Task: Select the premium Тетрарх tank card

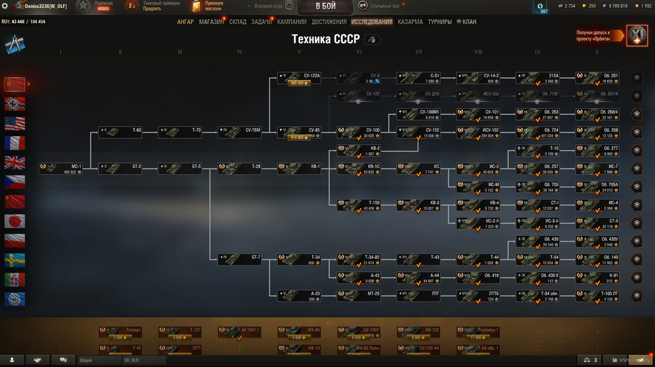Action: coord(121,332)
